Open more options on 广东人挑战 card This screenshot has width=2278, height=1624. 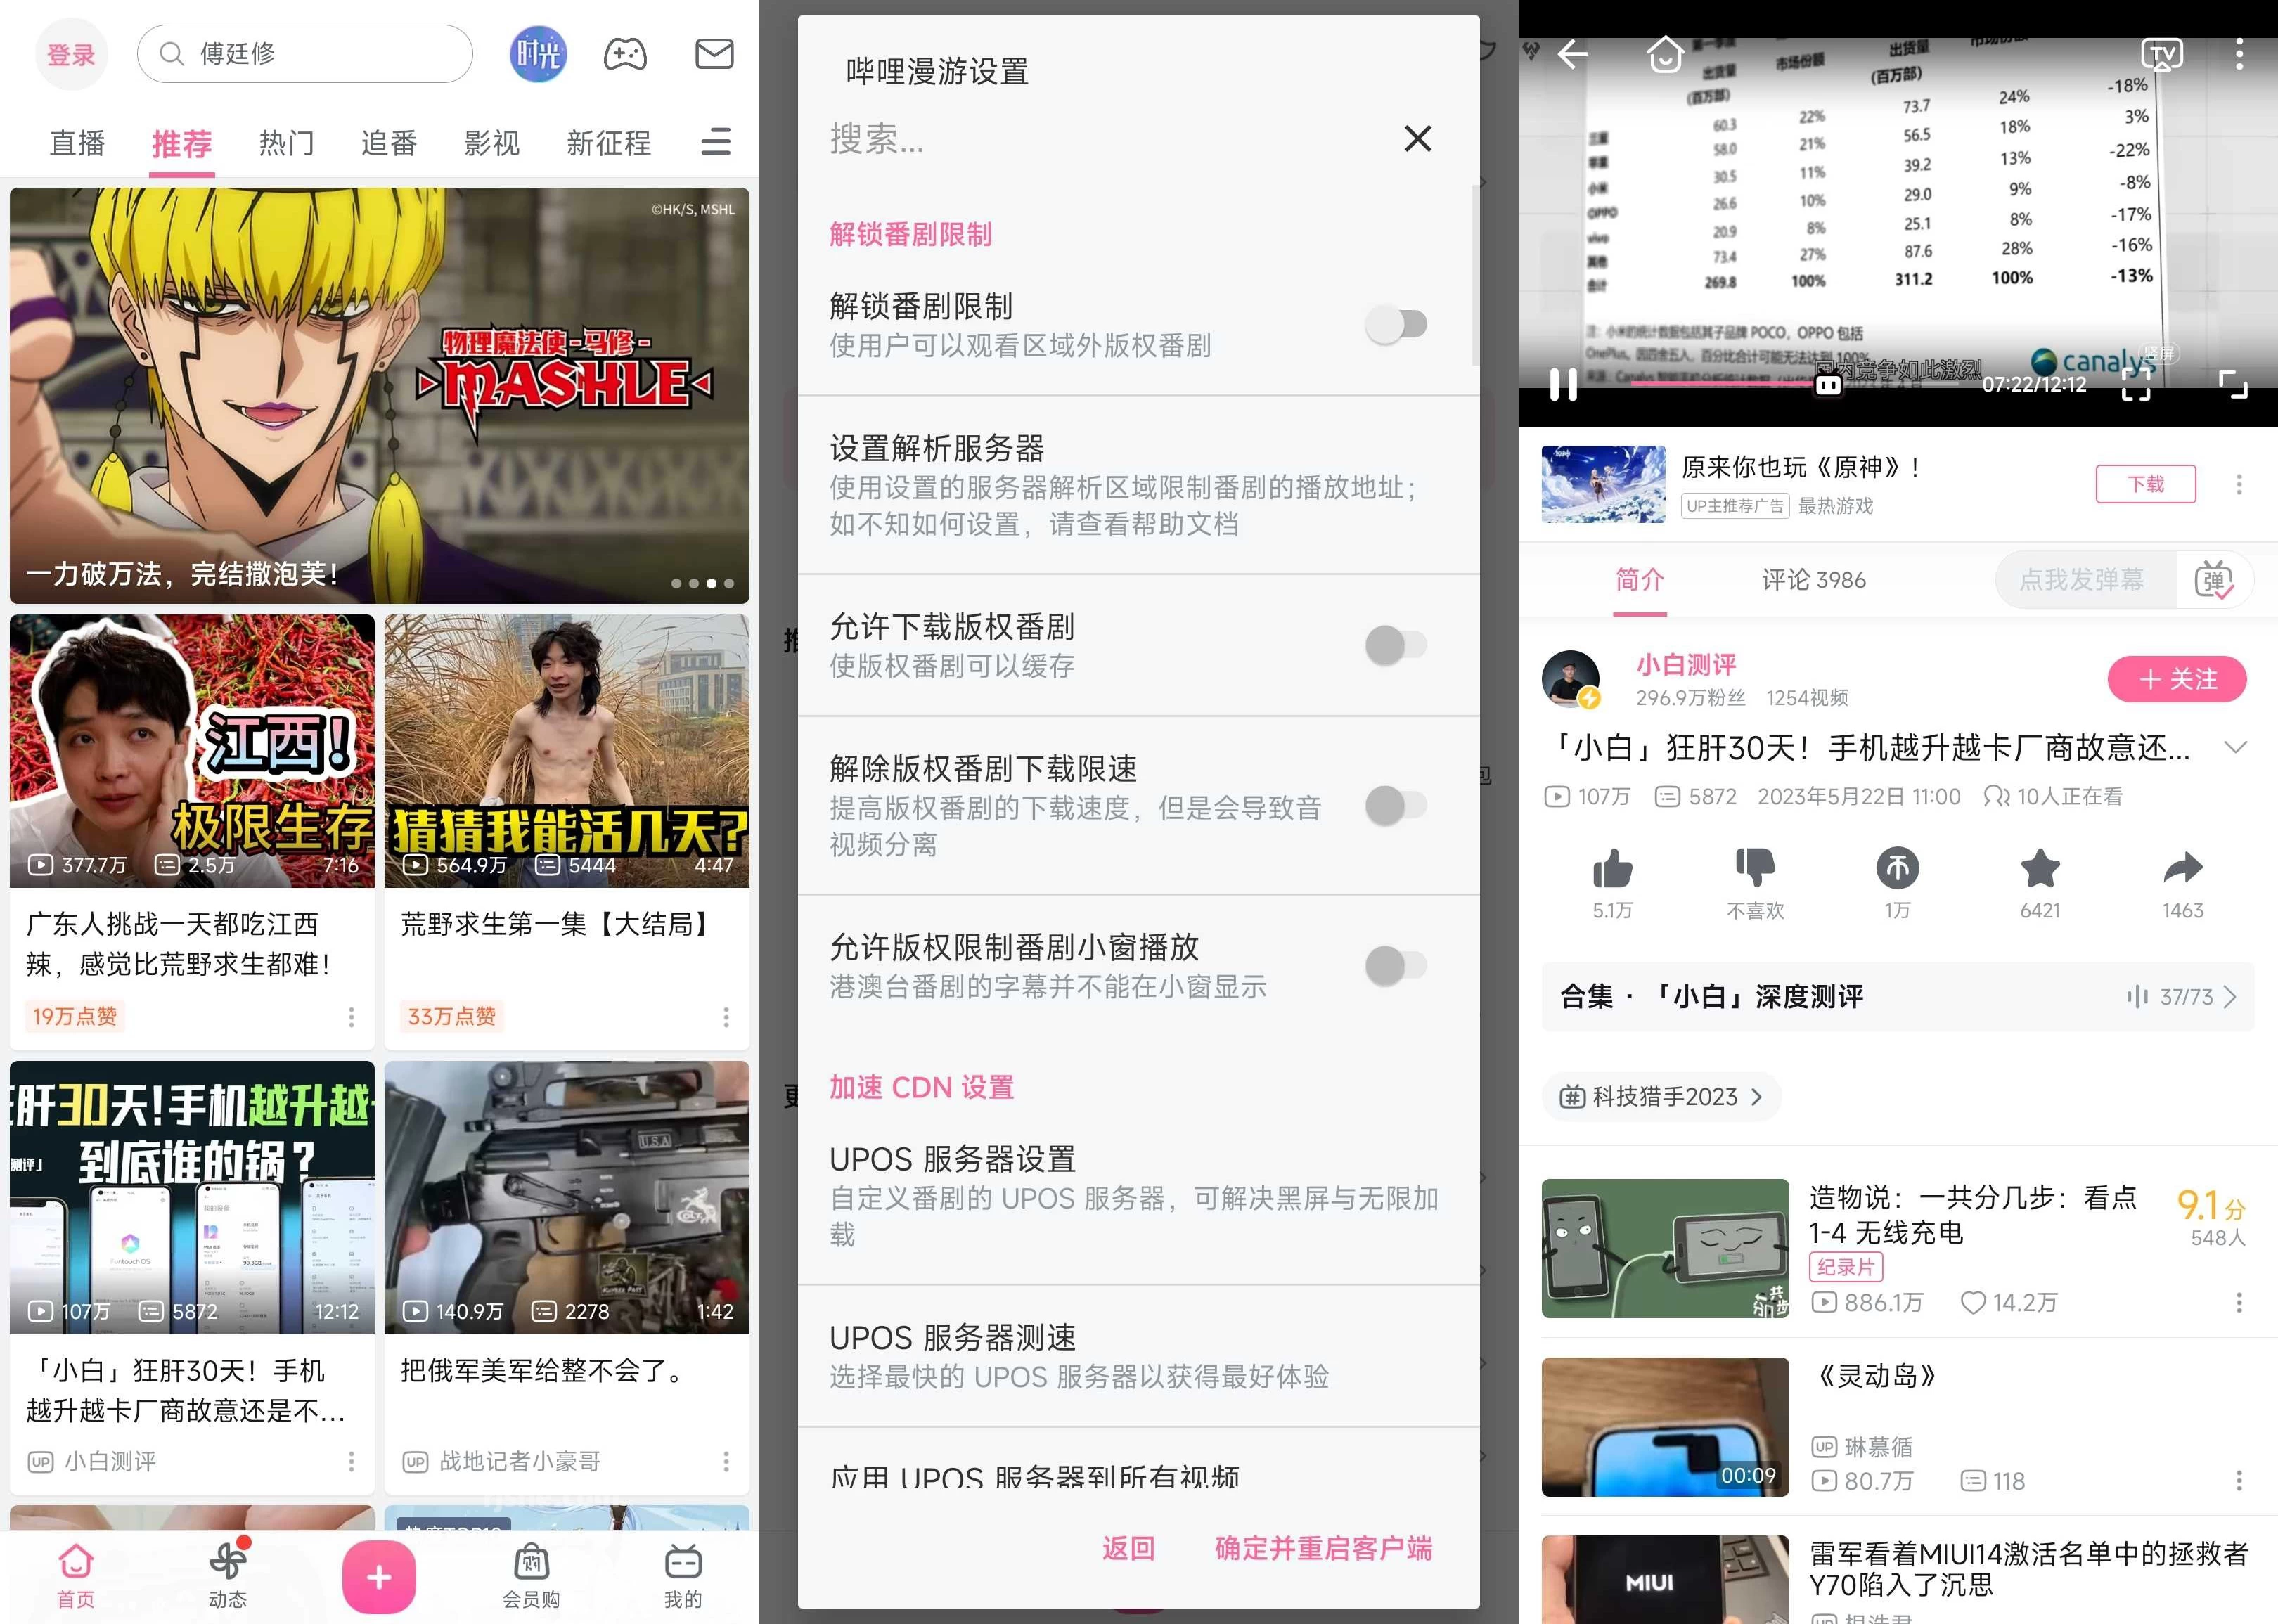pos(351,1017)
